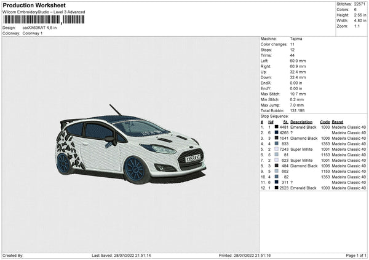Click the dark navy swatch in stop row 2
This screenshot has height=260, width=369.
[276, 133]
